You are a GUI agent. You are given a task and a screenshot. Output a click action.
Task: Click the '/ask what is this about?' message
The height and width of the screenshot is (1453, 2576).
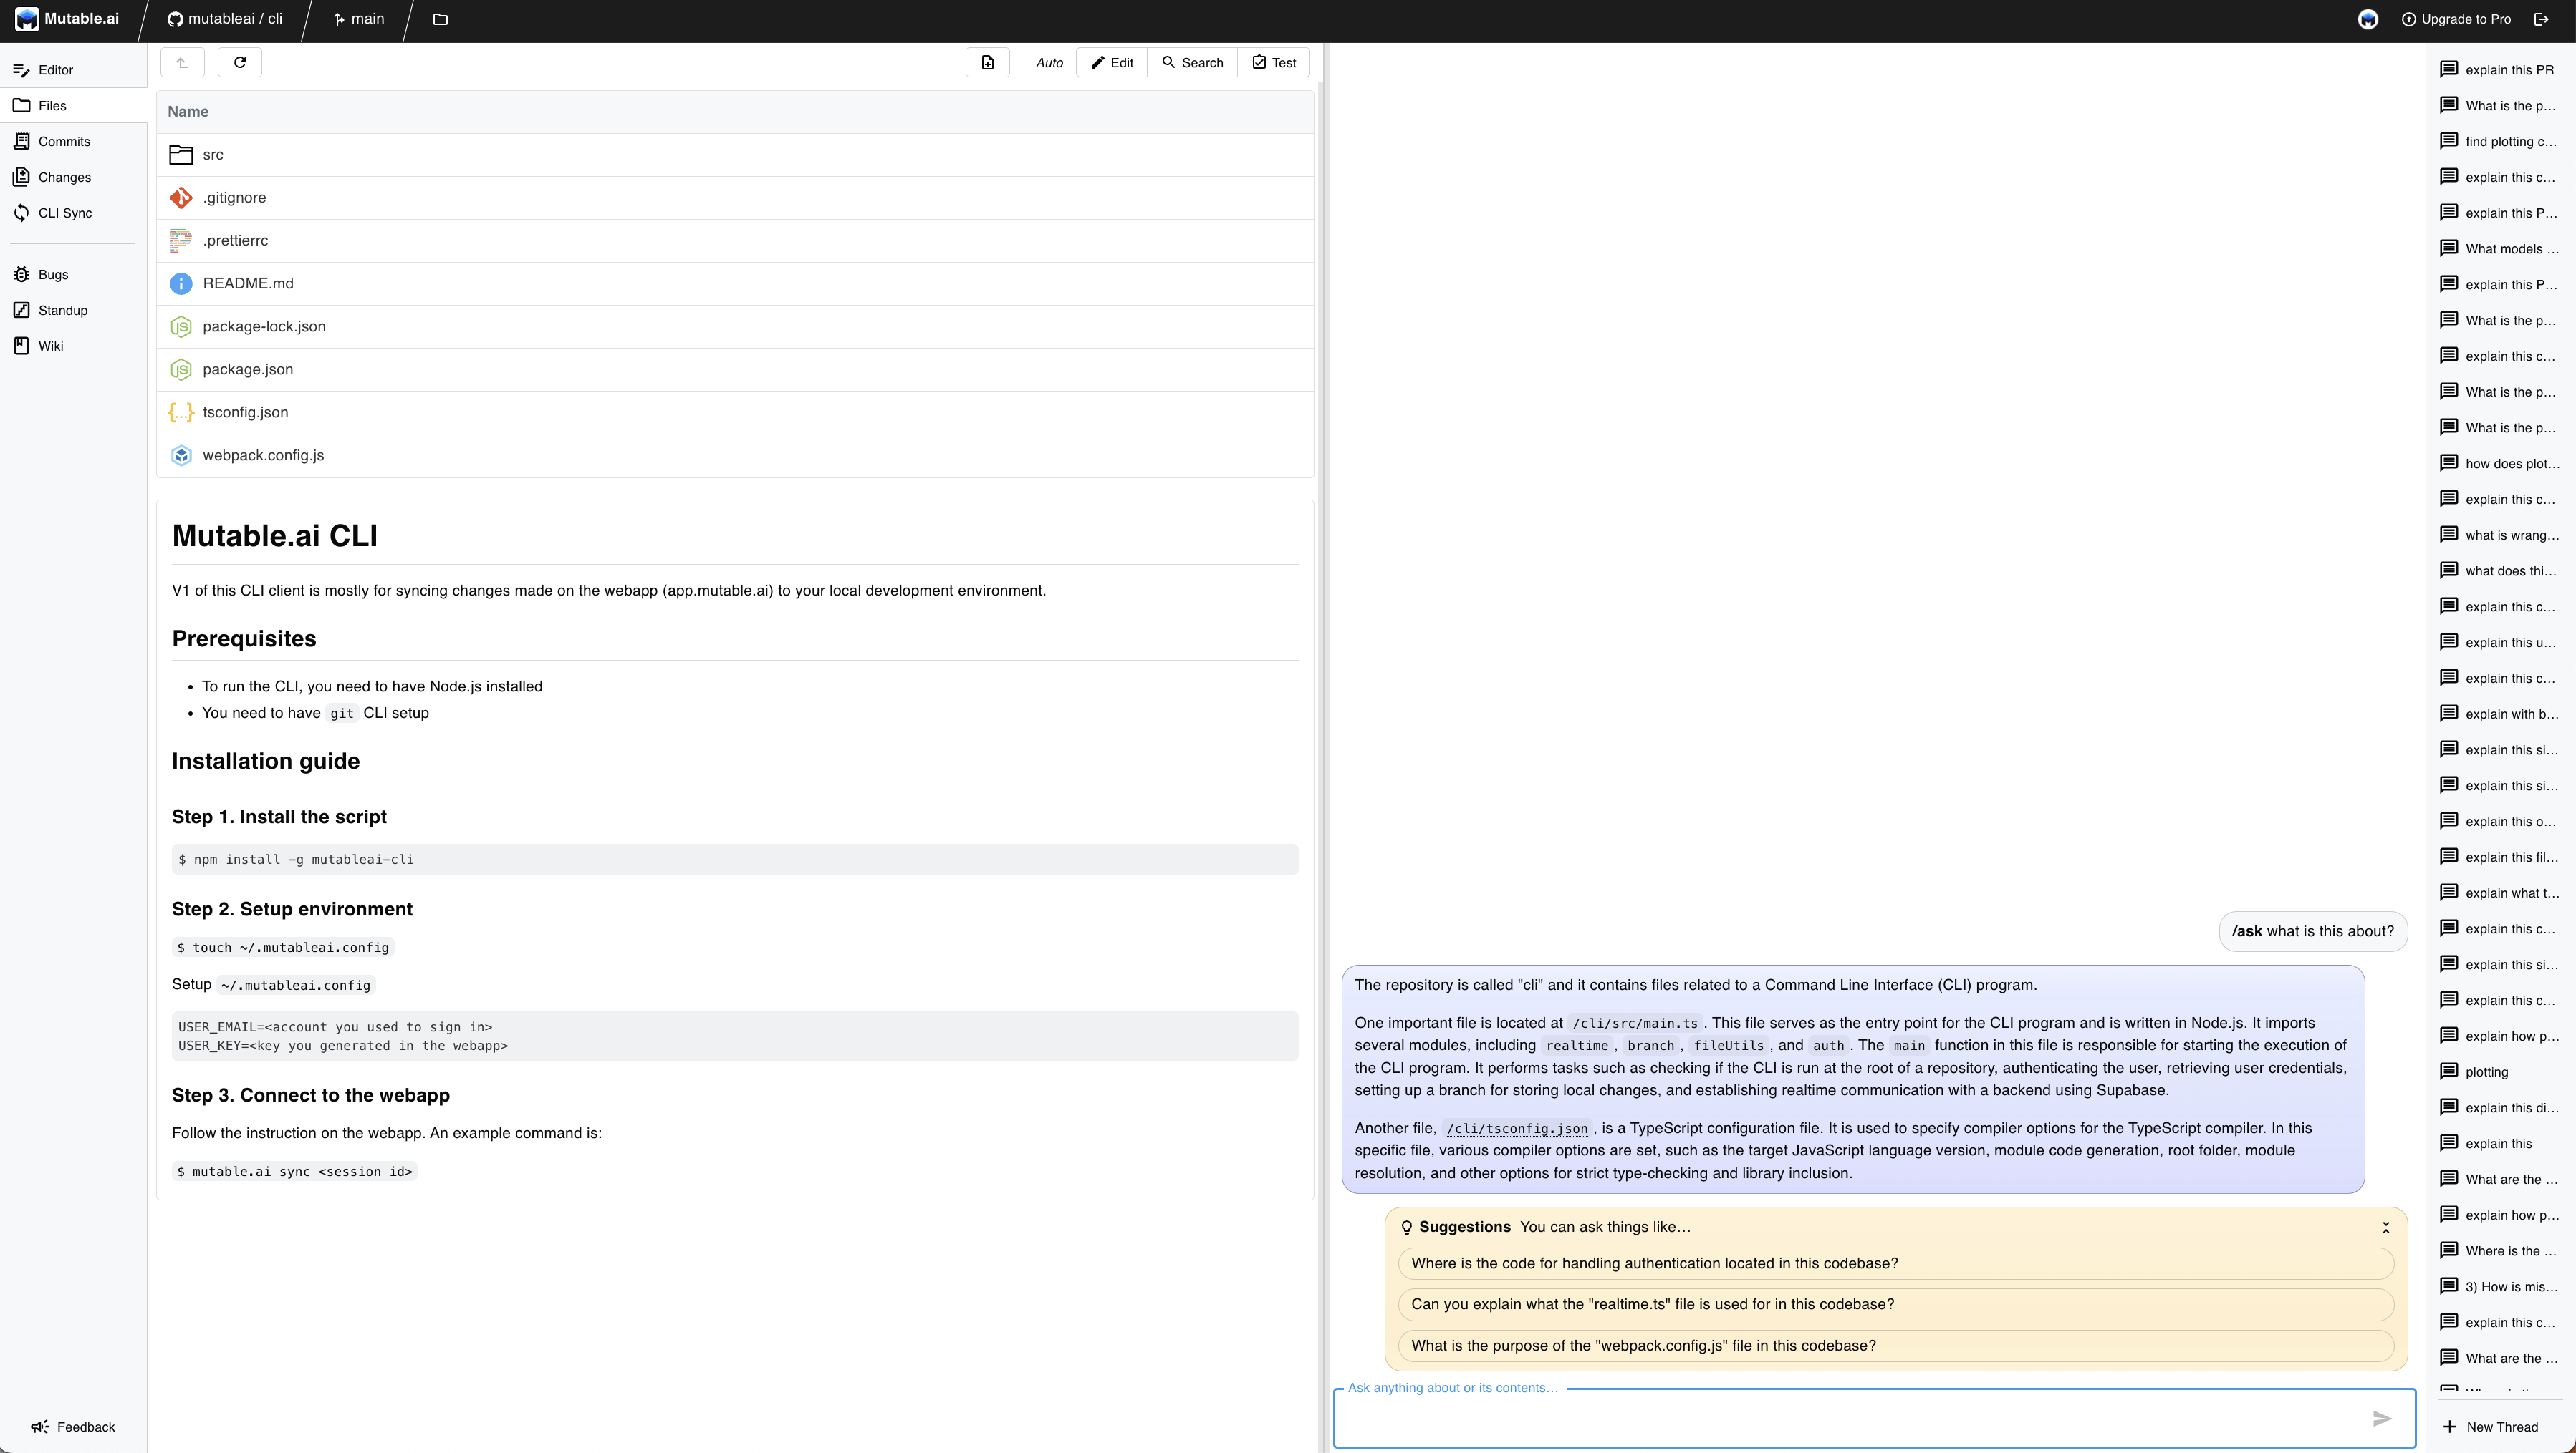(x=2313, y=931)
